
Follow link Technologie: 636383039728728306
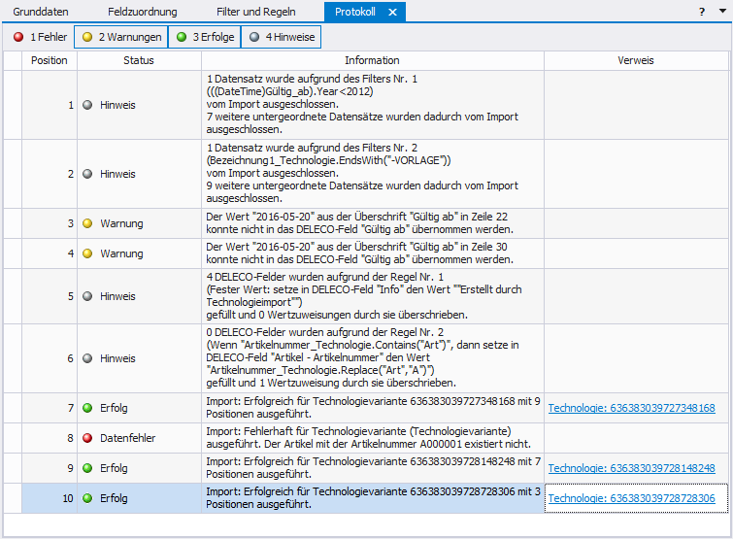point(631,498)
